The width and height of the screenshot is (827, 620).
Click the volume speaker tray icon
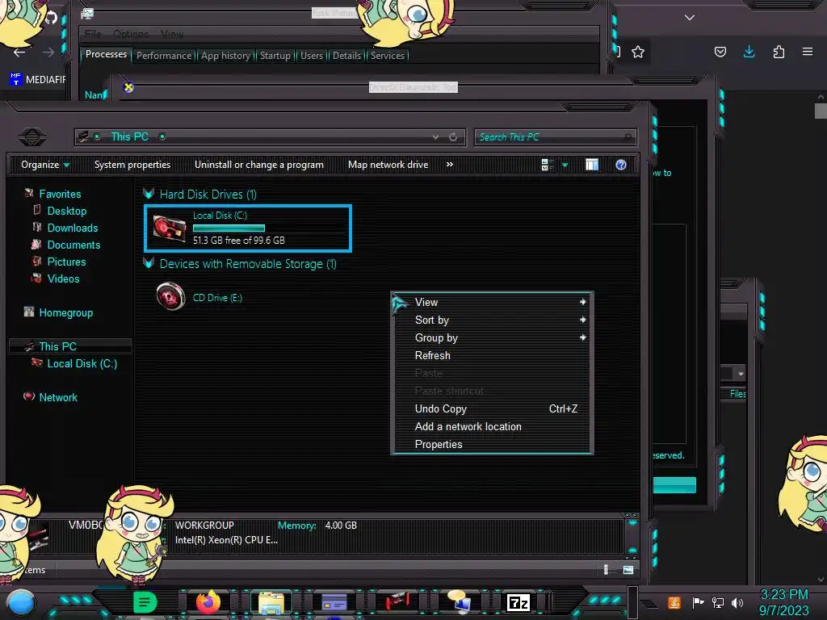click(x=737, y=602)
